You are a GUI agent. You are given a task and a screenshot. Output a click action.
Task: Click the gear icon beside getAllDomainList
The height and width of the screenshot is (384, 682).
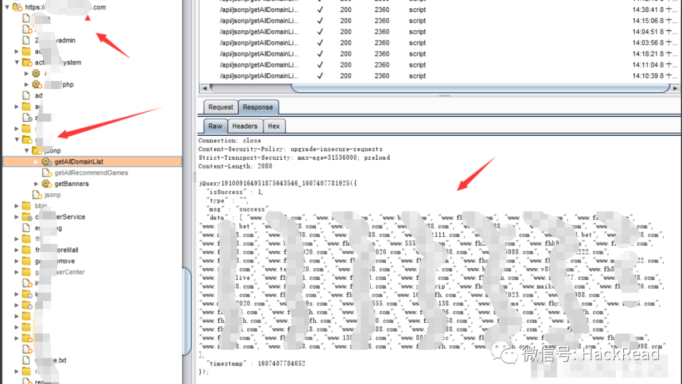point(47,162)
